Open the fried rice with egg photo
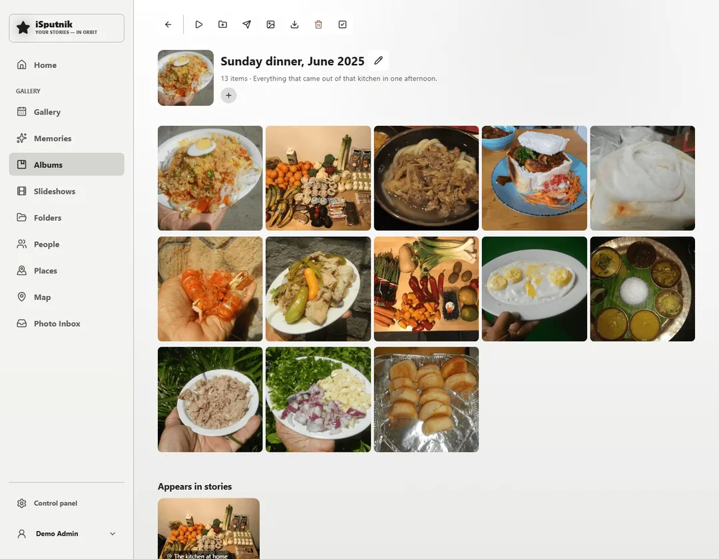Viewport: 719px width, 559px height. pos(210,178)
